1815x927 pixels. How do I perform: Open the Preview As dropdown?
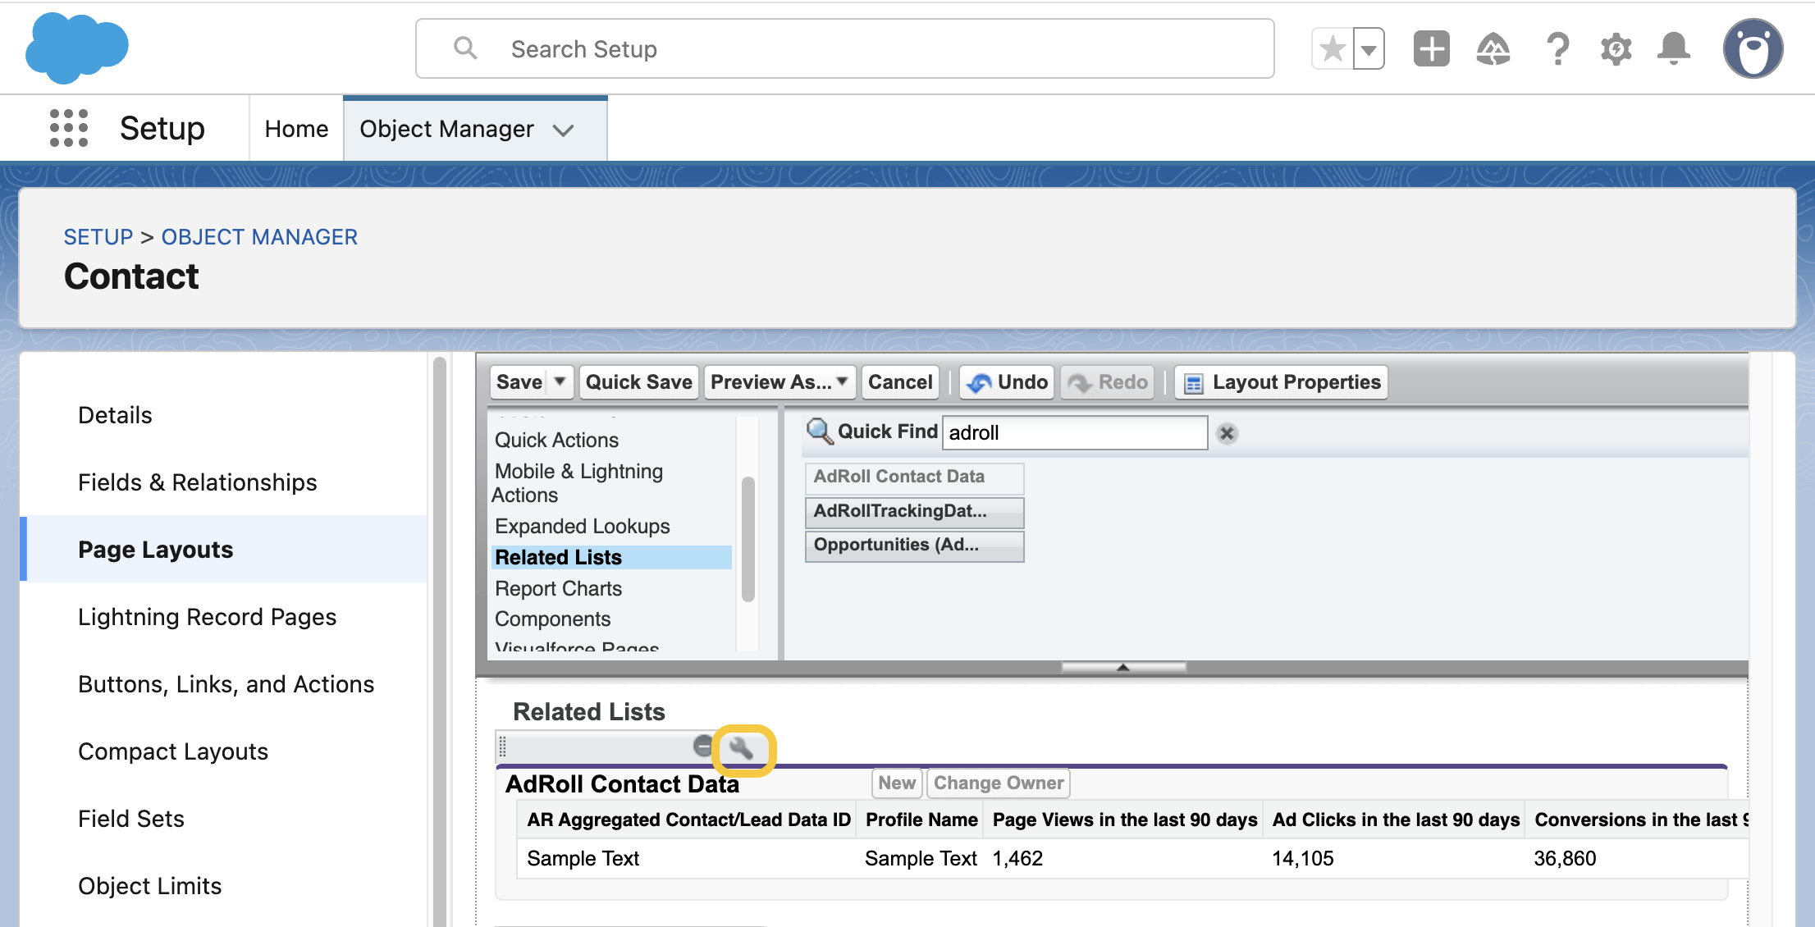779,381
